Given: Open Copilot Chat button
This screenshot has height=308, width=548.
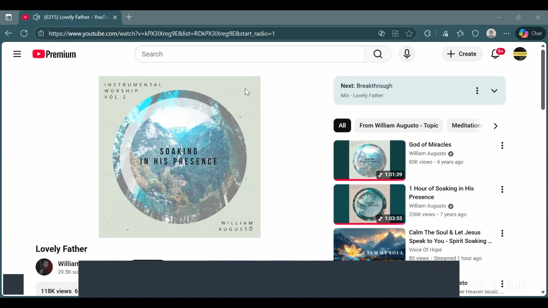Looking at the screenshot, I should [530, 33].
